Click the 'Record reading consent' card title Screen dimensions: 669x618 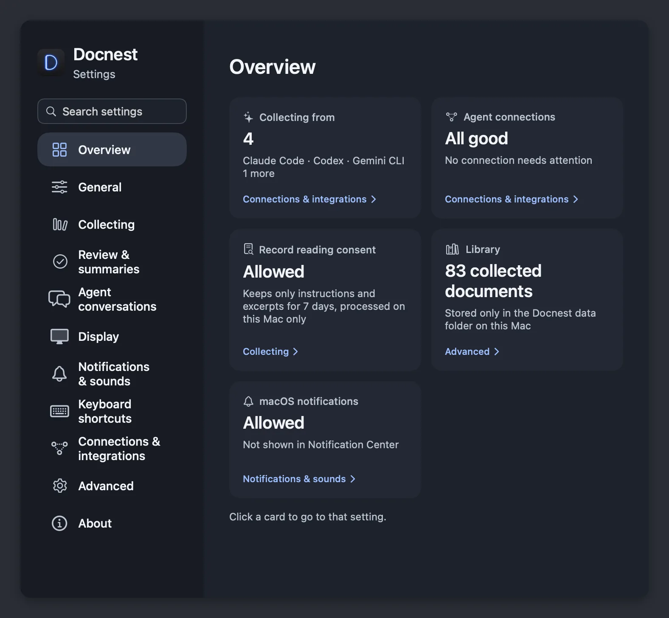[x=317, y=250]
